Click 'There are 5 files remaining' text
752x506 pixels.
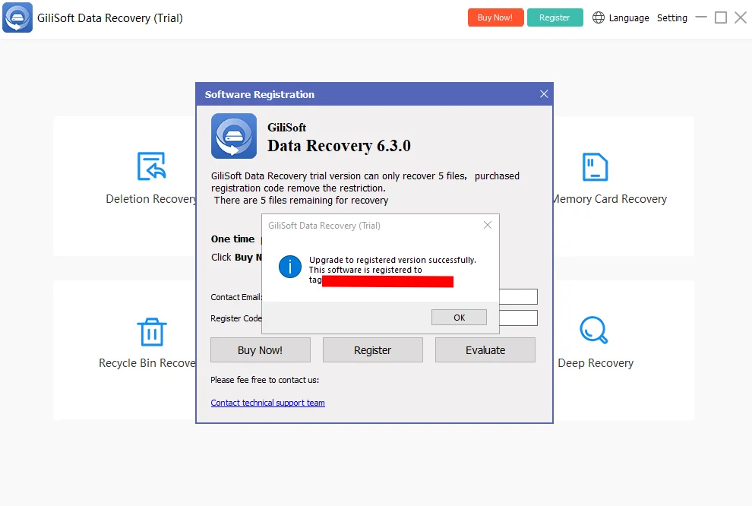tap(302, 201)
